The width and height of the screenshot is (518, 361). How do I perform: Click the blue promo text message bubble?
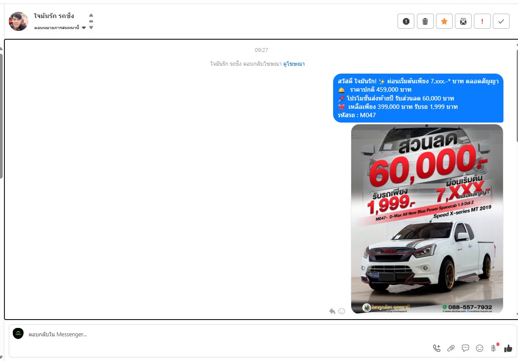pos(418,98)
